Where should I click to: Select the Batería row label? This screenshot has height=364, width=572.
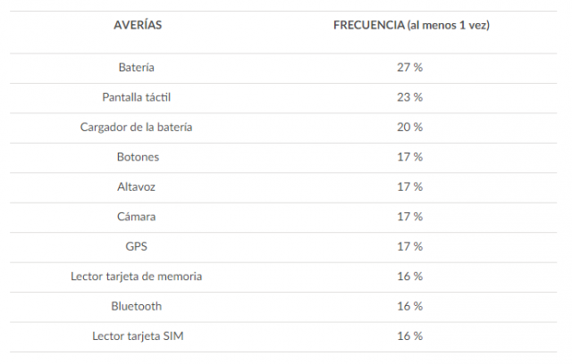[x=137, y=67]
